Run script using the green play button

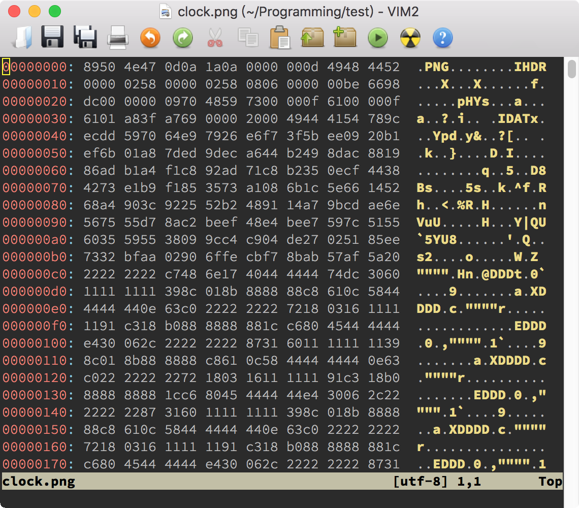[377, 38]
